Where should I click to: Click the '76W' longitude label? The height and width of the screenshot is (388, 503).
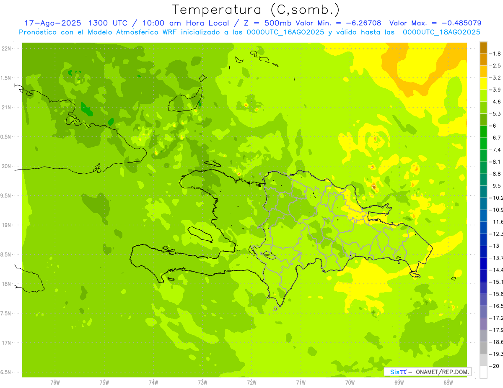click(55, 382)
